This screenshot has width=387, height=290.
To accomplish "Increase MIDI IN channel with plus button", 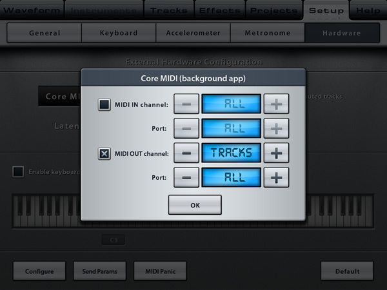I will (x=276, y=104).
